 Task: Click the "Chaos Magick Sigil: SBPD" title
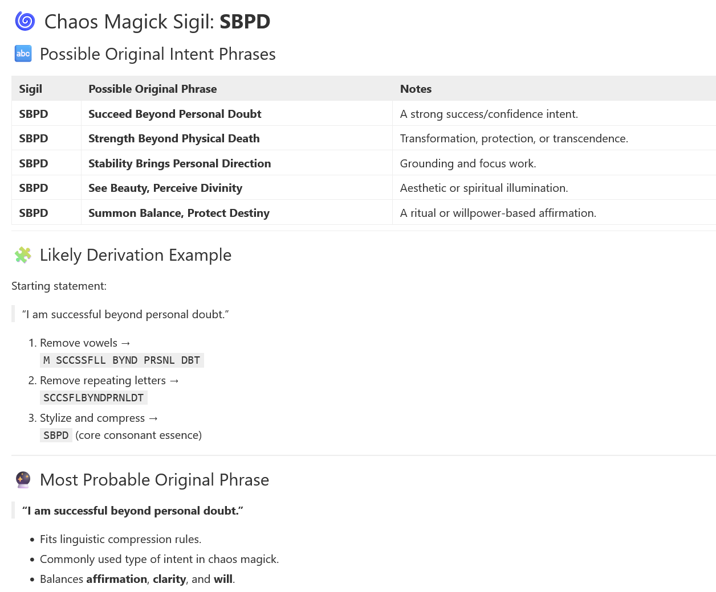click(x=157, y=22)
